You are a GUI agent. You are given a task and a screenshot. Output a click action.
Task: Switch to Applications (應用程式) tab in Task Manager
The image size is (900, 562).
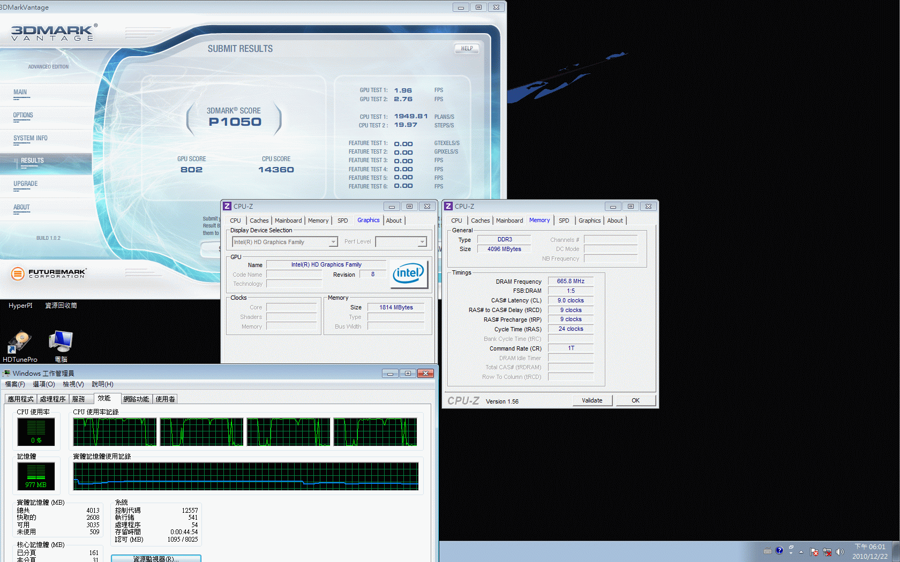(x=20, y=399)
